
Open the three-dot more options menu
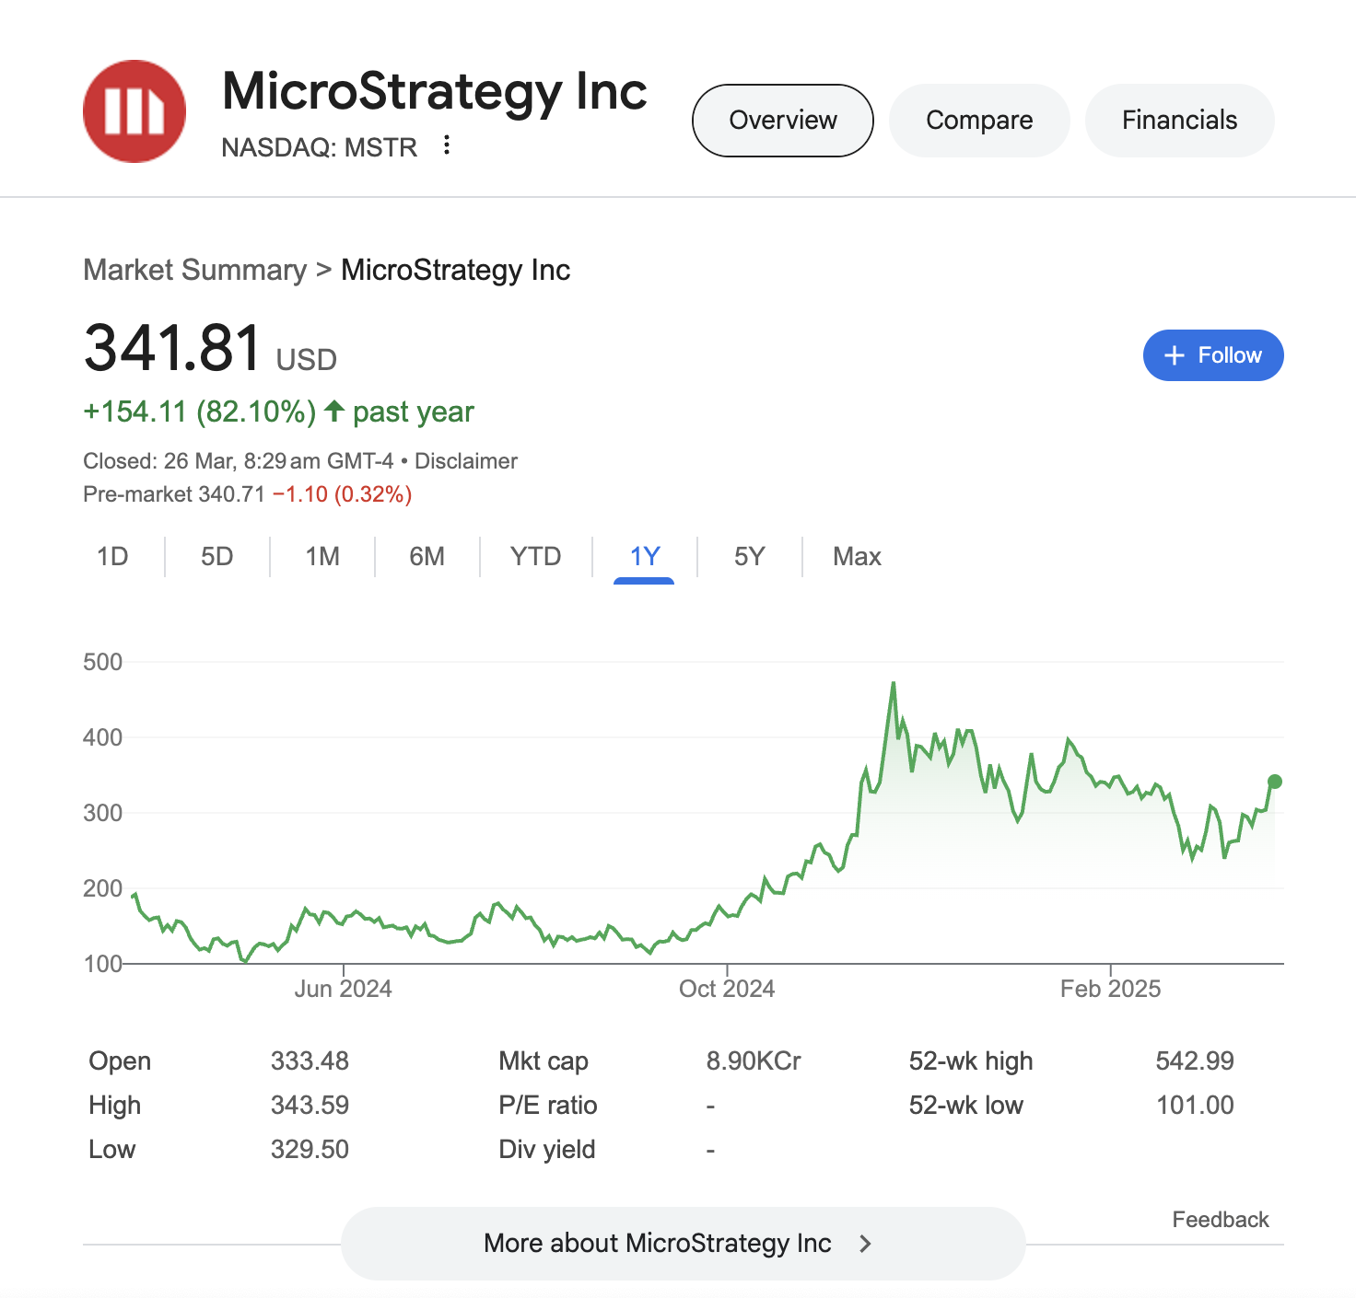click(447, 145)
